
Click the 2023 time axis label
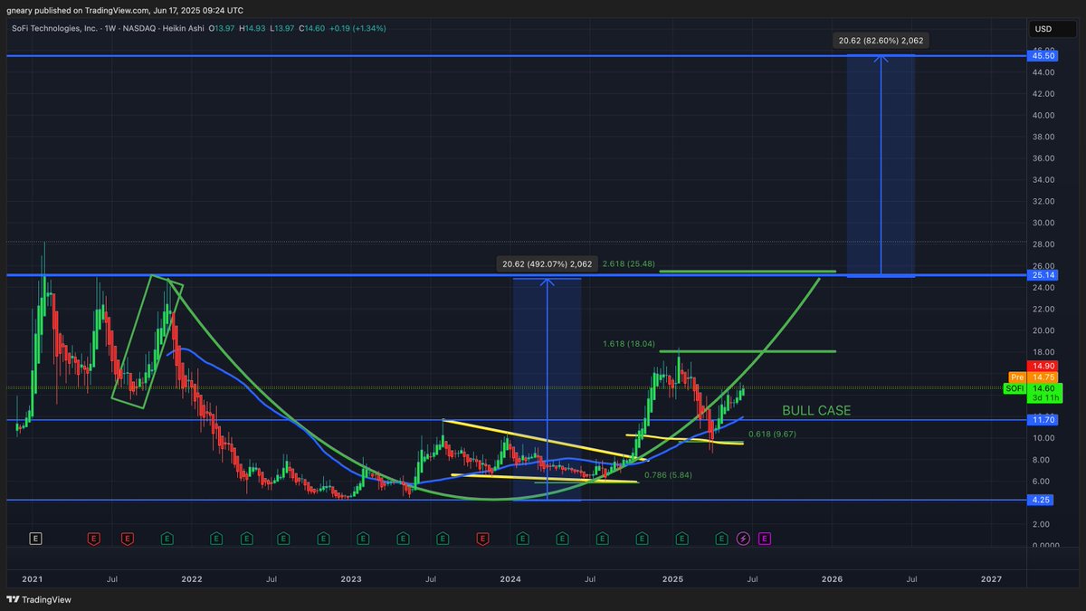(350, 578)
